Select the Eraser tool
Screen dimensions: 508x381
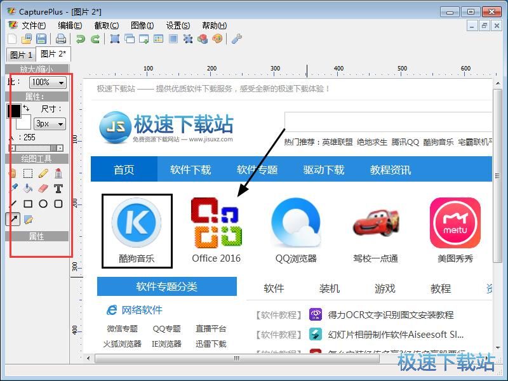[x=43, y=189]
